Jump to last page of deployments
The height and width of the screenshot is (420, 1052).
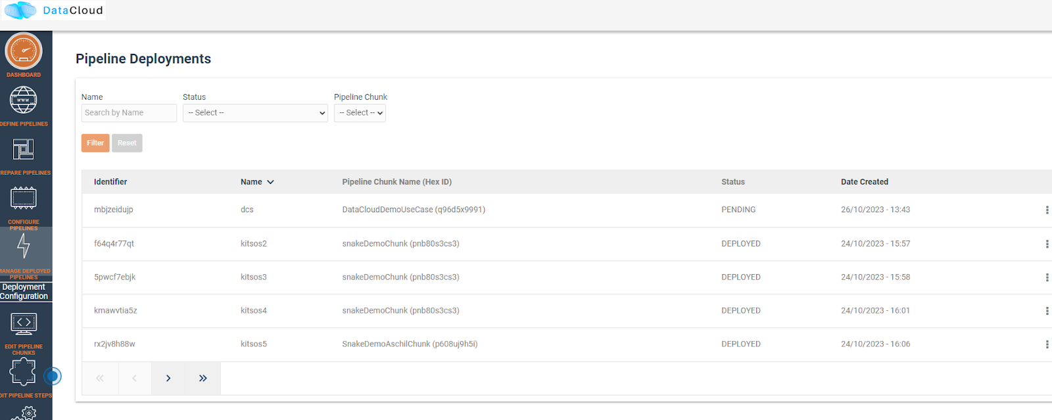click(203, 378)
